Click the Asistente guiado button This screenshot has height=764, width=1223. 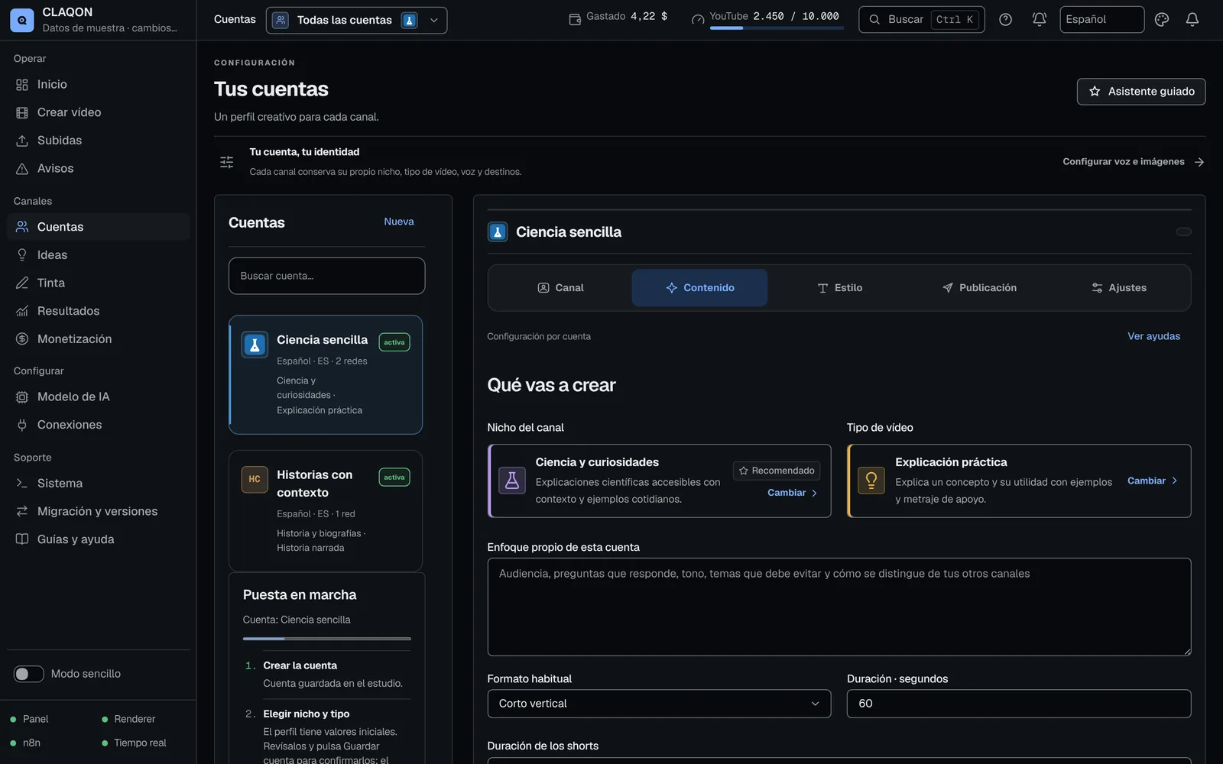[1141, 92]
